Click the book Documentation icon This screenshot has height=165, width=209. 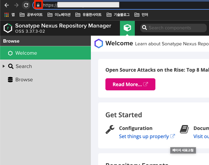(184, 129)
